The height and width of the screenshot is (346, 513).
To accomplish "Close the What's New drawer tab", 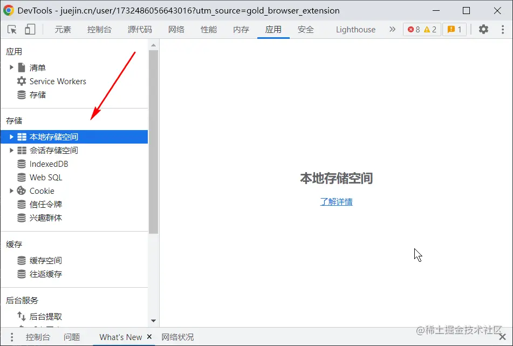I will 149,336.
